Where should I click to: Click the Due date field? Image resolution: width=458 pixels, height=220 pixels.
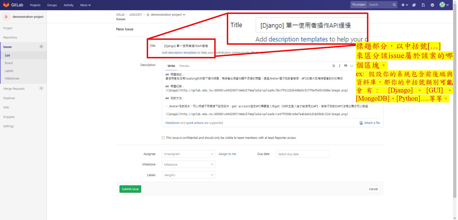(303, 154)
